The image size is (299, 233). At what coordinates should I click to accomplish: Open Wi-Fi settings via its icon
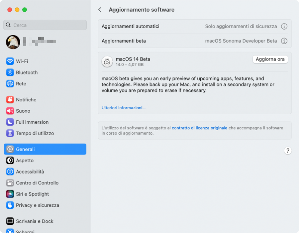tap(10, 61)
